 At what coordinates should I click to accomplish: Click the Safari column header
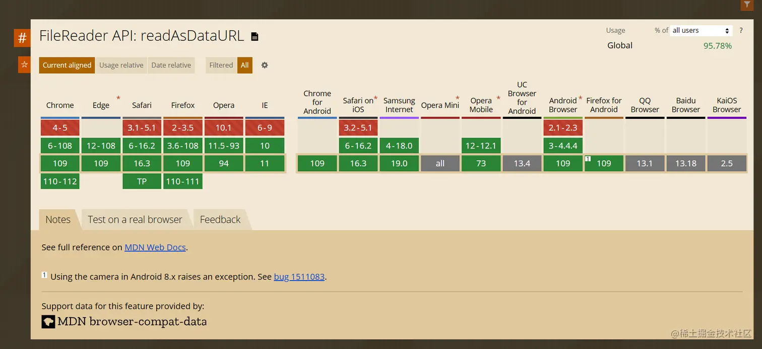pyautogui.click(x=142, y=105)
